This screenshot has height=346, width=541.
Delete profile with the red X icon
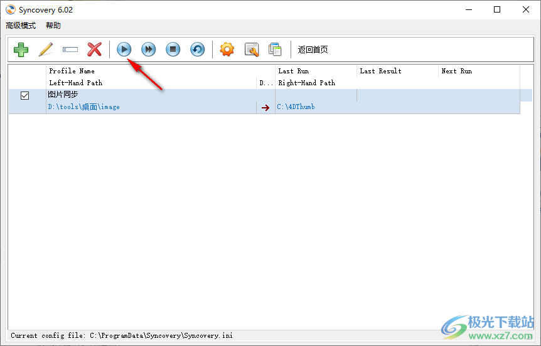click(x=95, y=50)
